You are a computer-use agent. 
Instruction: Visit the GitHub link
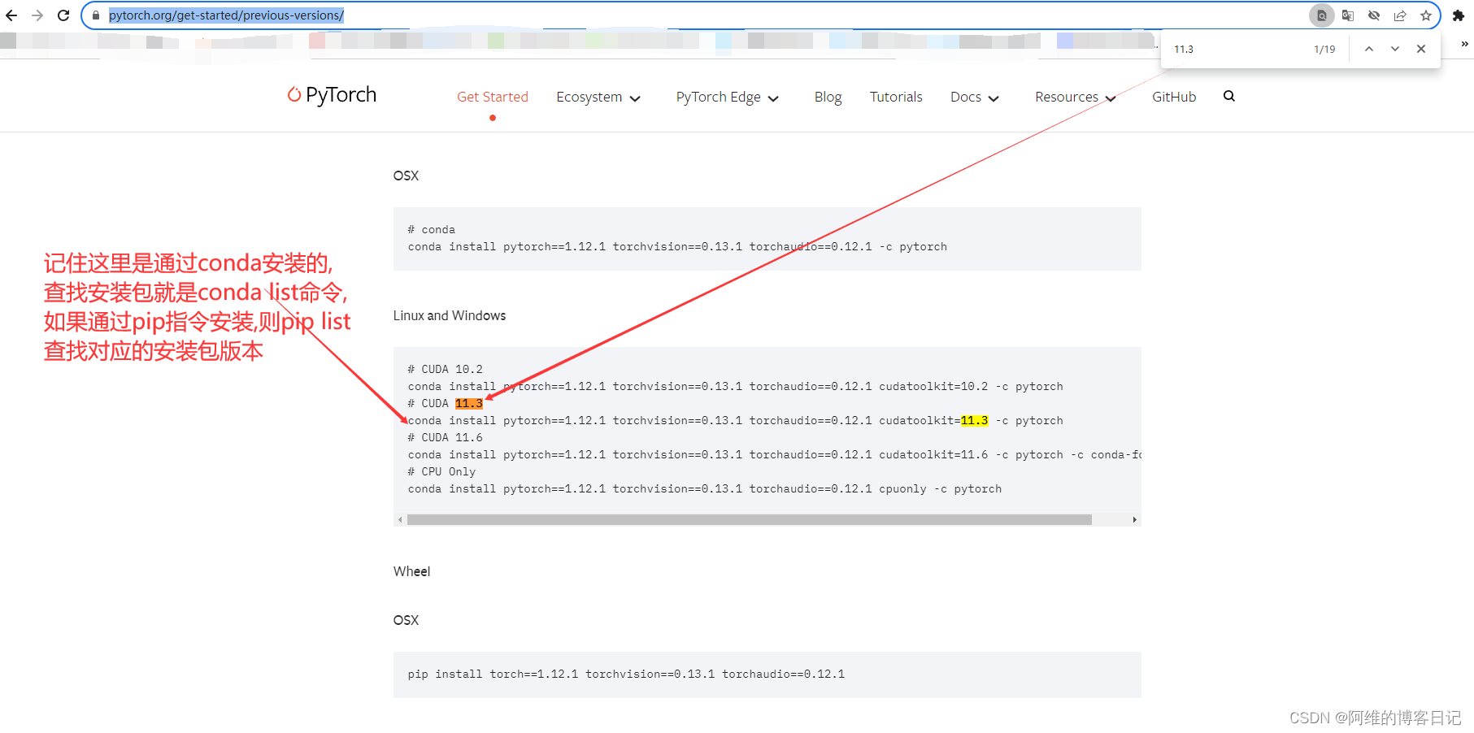point(1174,97)
